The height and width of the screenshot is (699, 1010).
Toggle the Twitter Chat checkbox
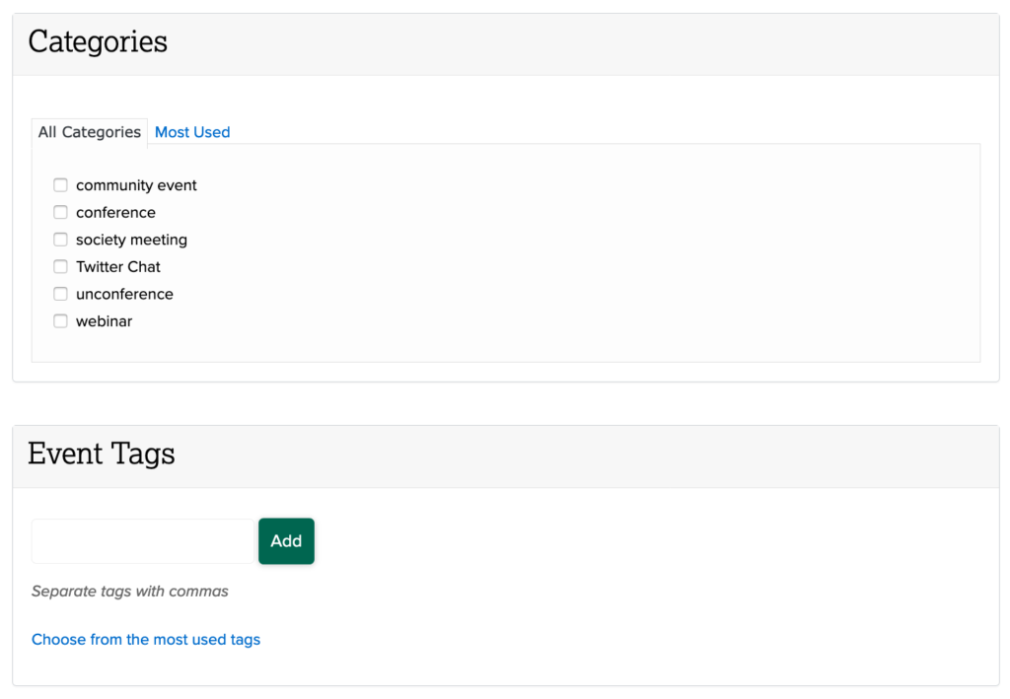tap(60, 266)
